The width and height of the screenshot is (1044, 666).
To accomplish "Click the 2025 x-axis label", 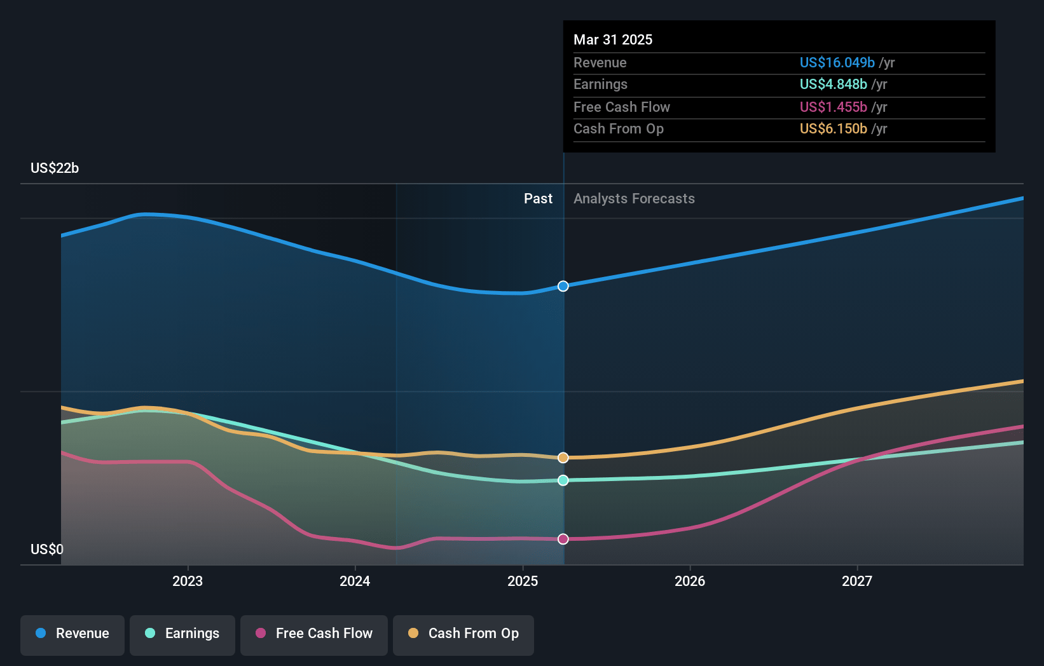I will coord(523,581).
